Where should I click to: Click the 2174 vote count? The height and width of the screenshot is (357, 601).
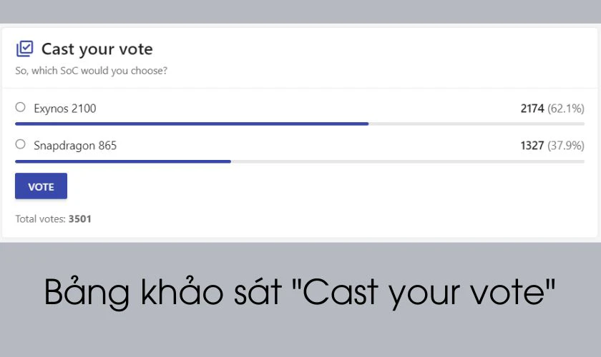(532, 109)
